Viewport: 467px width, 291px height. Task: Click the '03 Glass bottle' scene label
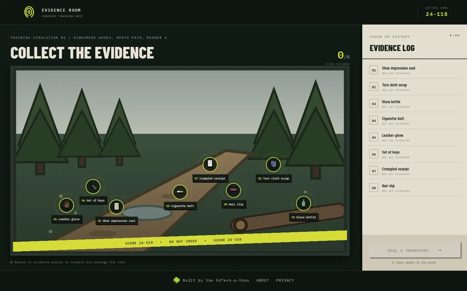pos(304,217)
